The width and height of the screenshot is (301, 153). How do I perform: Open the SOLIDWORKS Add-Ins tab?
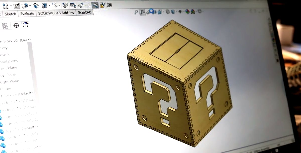click(x=56, y=13)
